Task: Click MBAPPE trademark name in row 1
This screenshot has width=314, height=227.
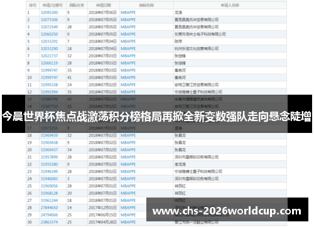Action: (128, 13)
